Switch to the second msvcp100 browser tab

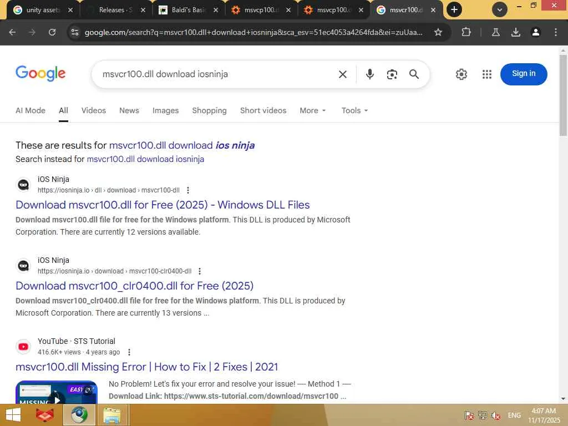332,10
